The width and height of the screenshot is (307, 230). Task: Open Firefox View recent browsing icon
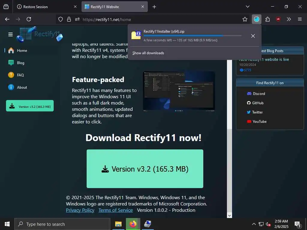click(x=6, y=7)
